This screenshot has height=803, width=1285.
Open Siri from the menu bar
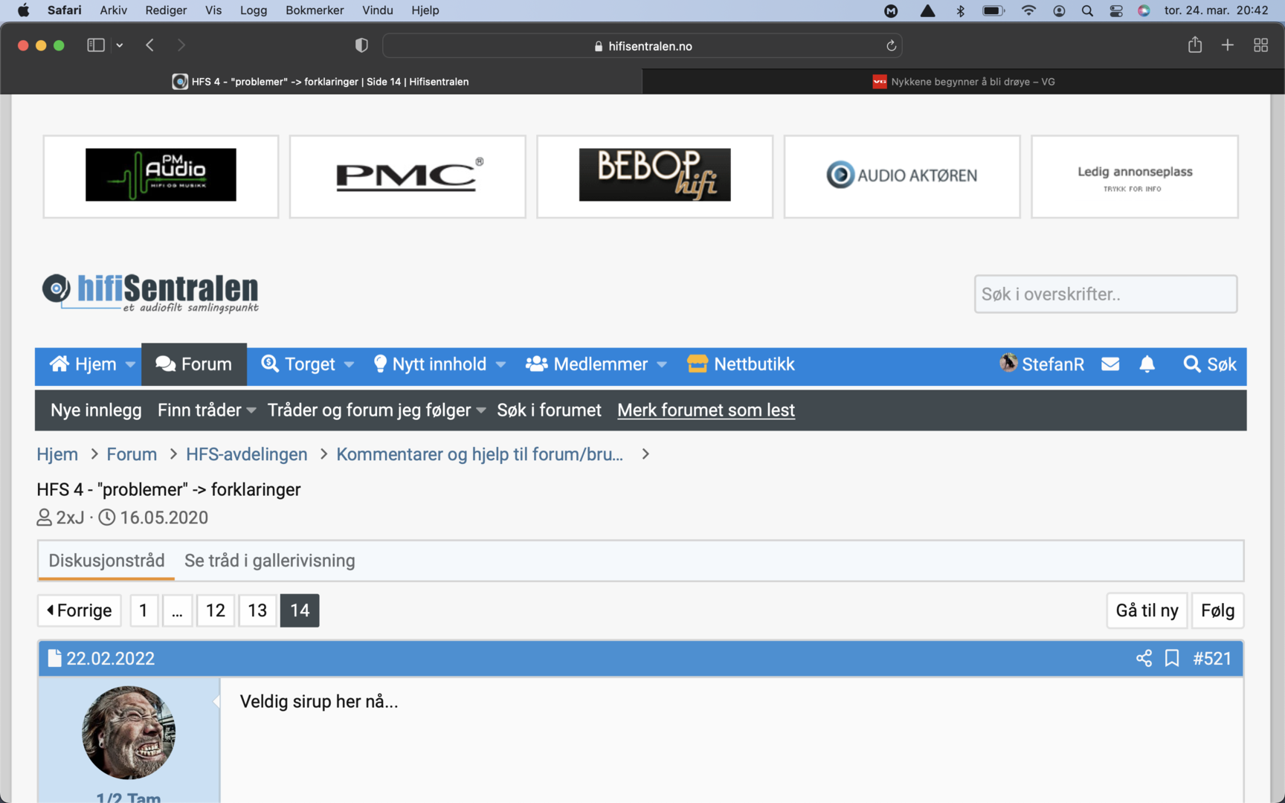pyautogui.click(x=1144, y=10)
